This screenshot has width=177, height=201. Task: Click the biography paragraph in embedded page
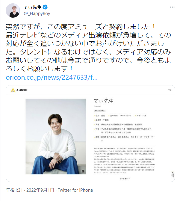click(124, 161)
